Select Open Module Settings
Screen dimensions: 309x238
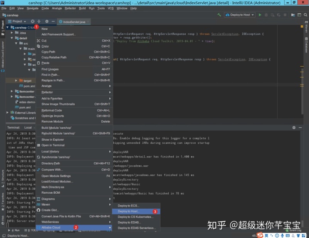point(74,176)
